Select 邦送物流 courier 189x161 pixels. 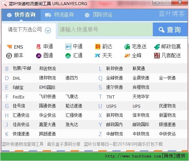(47, 68)
